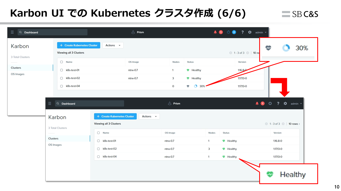Click search magnifier icon in lower window
This screenshot has height=191, width=341.
pyautogui.click(x=58, y=103)
